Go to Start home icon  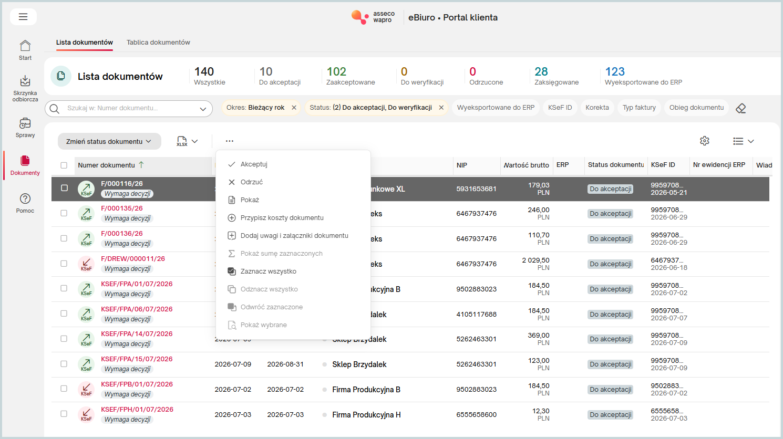[25, 46]
